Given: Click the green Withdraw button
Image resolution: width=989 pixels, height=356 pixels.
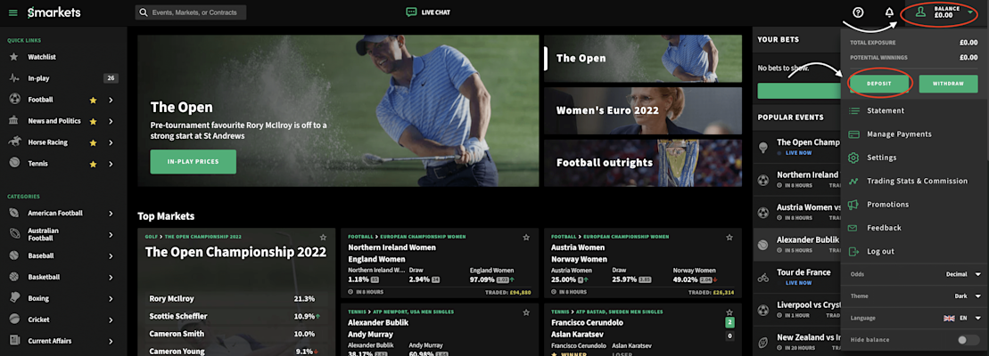Looking at the screenshot, I should coord(948,84).
